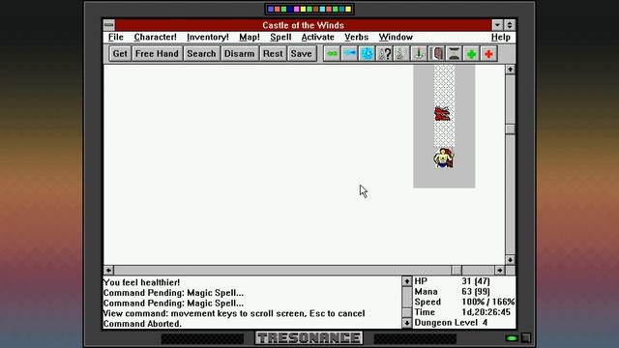Open the Verbs menu
The height and width of the screenshot is (348, 619).
[x=357, y=37]
